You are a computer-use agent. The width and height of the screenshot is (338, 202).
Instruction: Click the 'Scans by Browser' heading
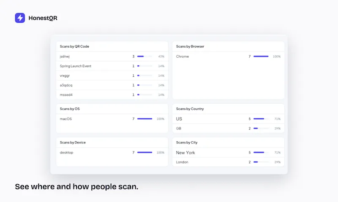pos(190,46)
